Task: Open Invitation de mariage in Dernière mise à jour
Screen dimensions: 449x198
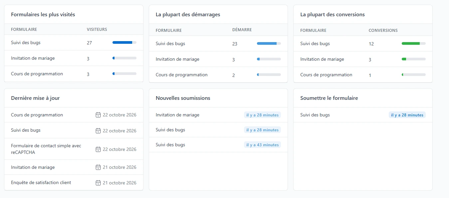Action: [33, 167]
